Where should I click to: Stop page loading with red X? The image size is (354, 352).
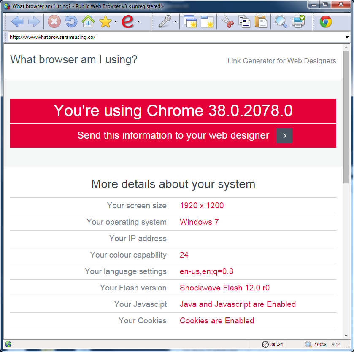(x=54, y=21)
